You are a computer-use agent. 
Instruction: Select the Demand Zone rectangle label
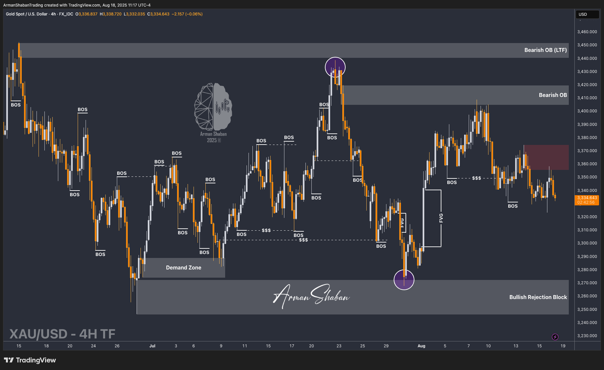(x=184, y=267)
